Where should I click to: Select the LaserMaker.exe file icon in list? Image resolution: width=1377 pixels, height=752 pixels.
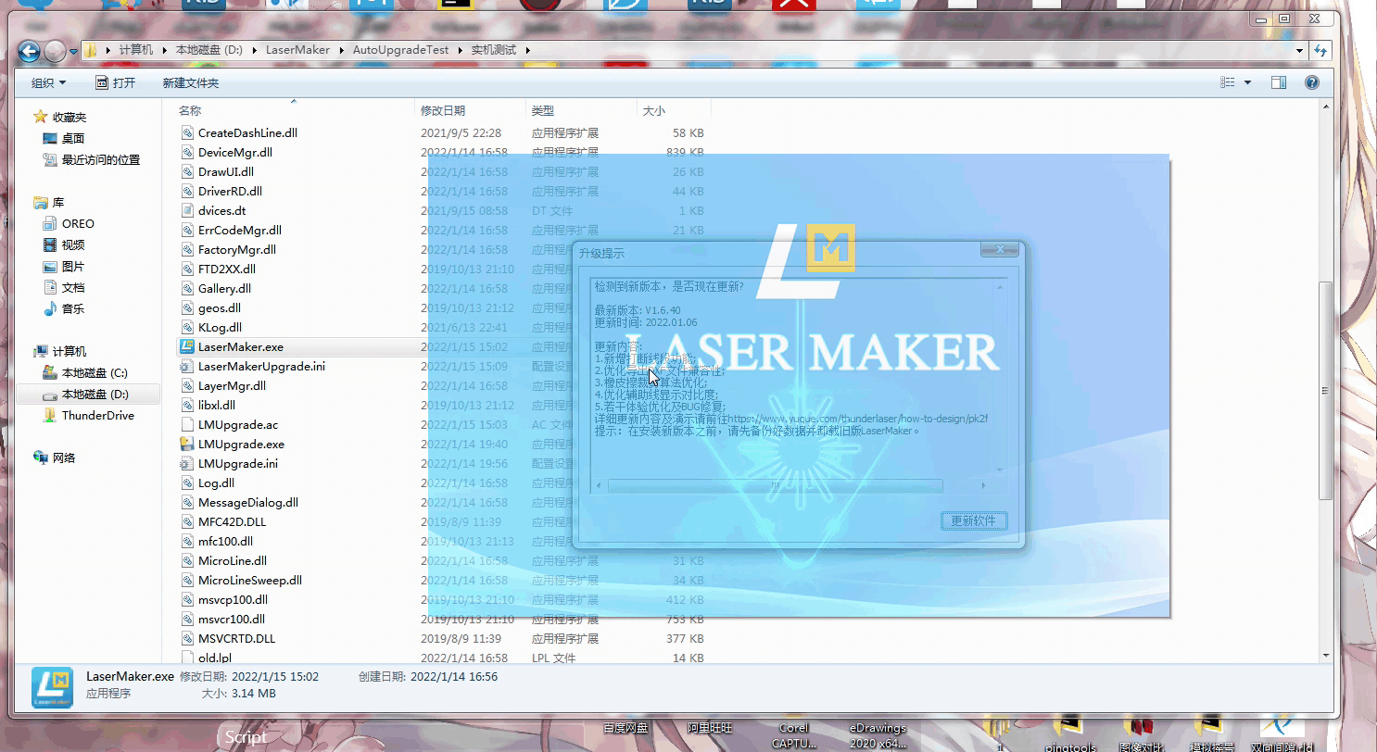click(x=188, y=346)
